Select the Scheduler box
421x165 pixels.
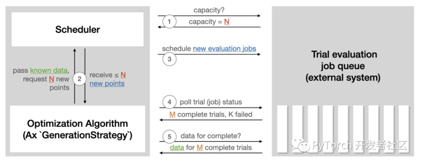77,29
